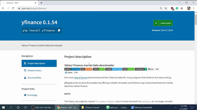This screenshot has height=110, width=197.
Task: Click the python 2.7, 3.4+ badge
Action: coord(72,69)
